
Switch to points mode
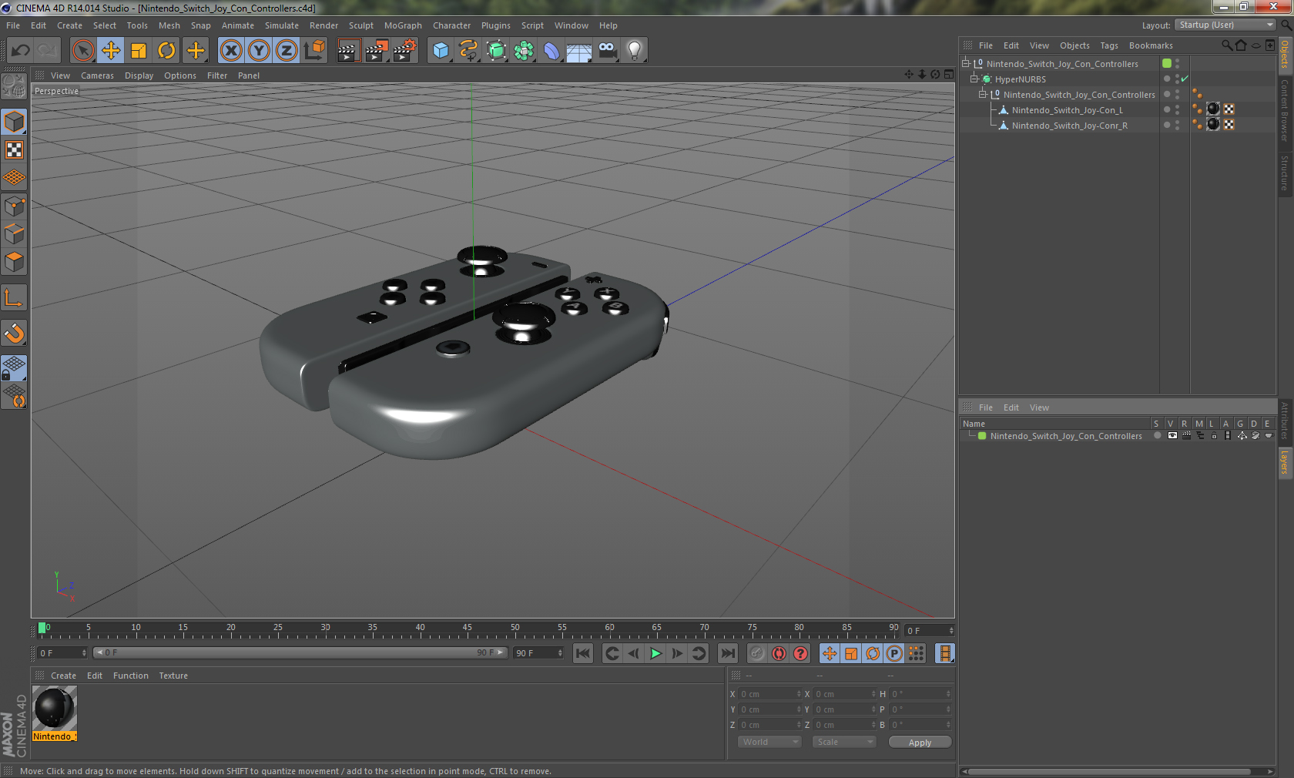[x=14, y=206]
